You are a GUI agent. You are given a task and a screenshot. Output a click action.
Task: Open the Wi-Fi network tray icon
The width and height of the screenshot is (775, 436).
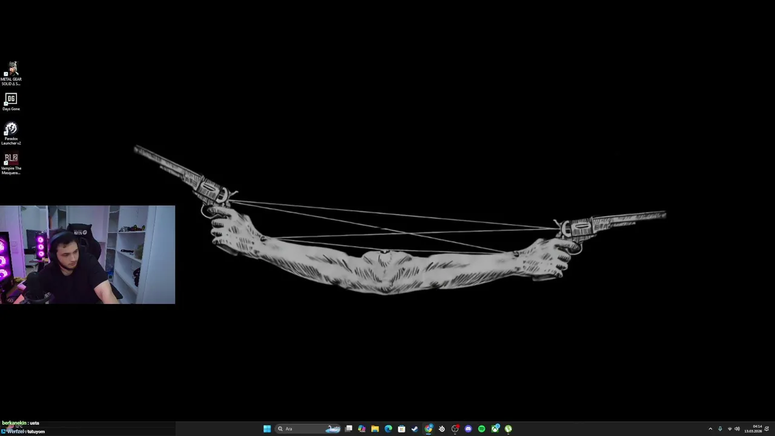pos(730,429)
